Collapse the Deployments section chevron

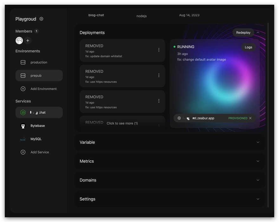[x=258, y=33]
